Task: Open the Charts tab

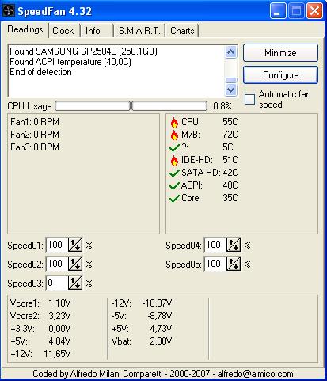Action: point(182,31)
